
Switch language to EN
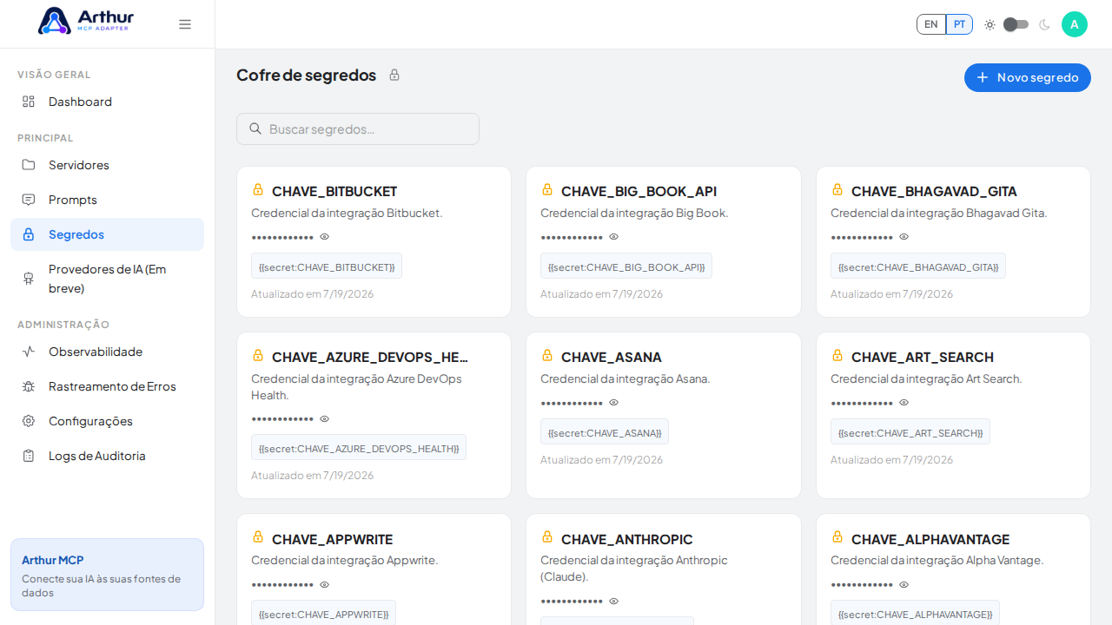(931, 24)
